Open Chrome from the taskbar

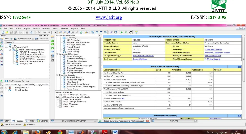pos(60,132)
